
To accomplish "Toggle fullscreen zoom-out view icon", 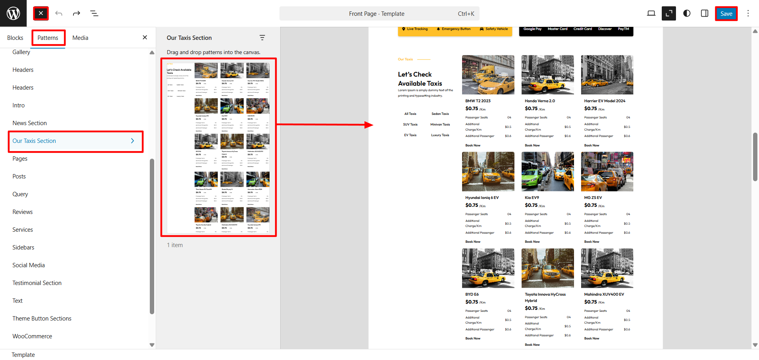I will click(669, 13).
